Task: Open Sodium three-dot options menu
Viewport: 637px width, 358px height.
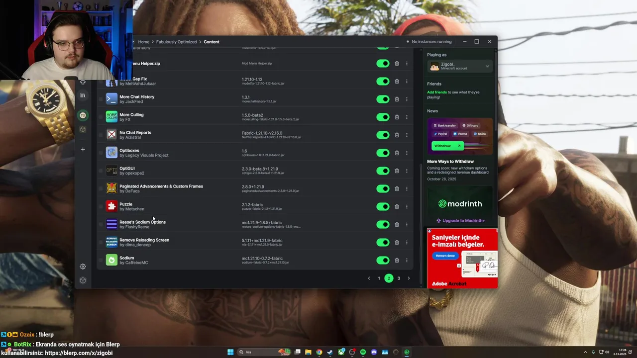Action: point(407,260)
